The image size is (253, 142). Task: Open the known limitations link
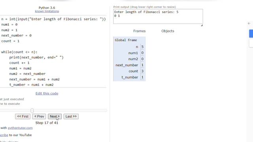click(x=47, y=11)
